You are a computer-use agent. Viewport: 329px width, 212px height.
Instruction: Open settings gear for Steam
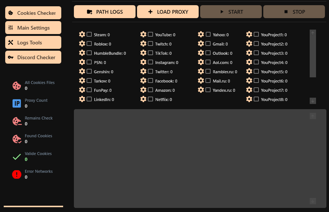[x=82, y=34]
